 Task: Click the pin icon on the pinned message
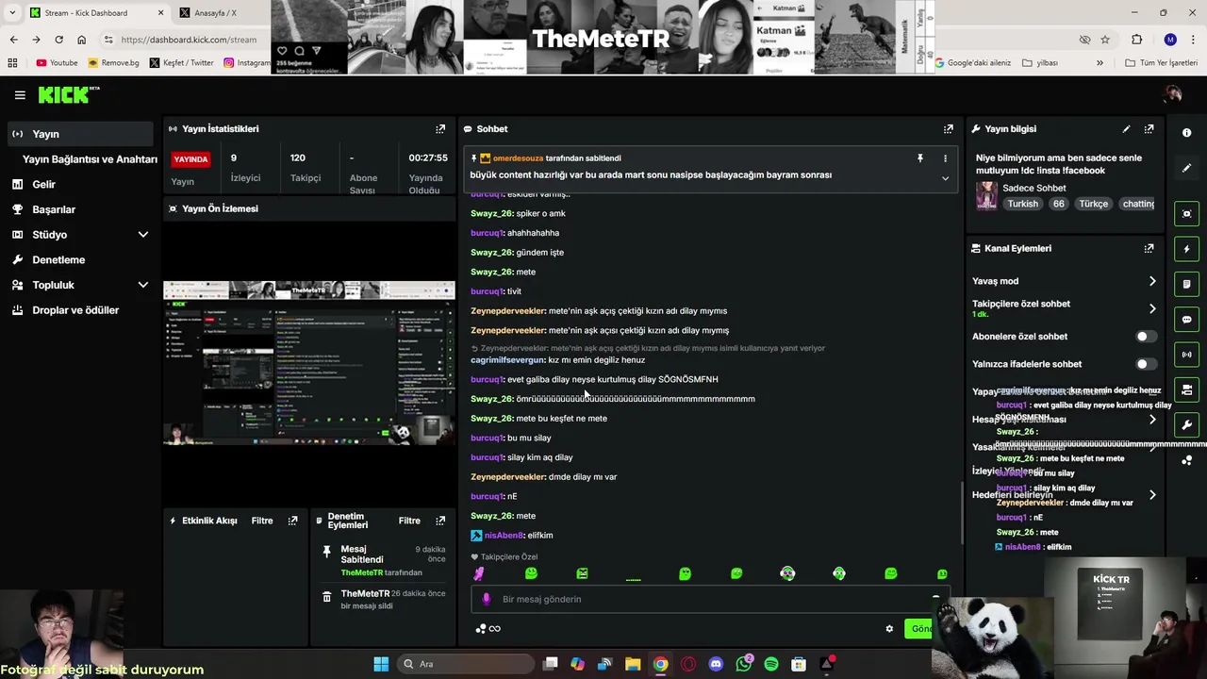920,158
